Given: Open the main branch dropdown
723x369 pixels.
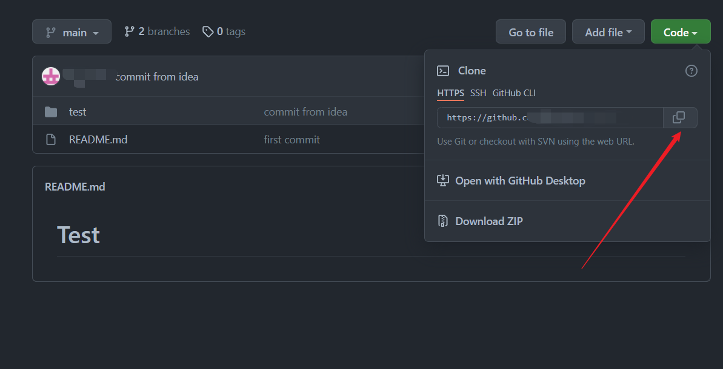Looking at the screenshot, I should pos(72,32).
